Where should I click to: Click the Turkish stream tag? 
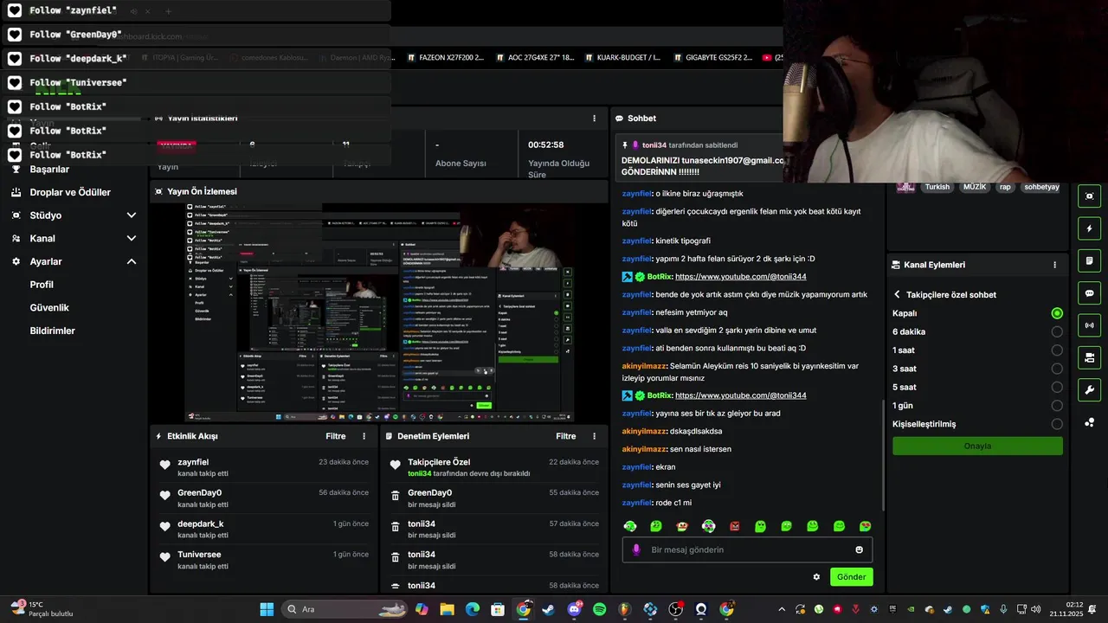coord(937,187)
